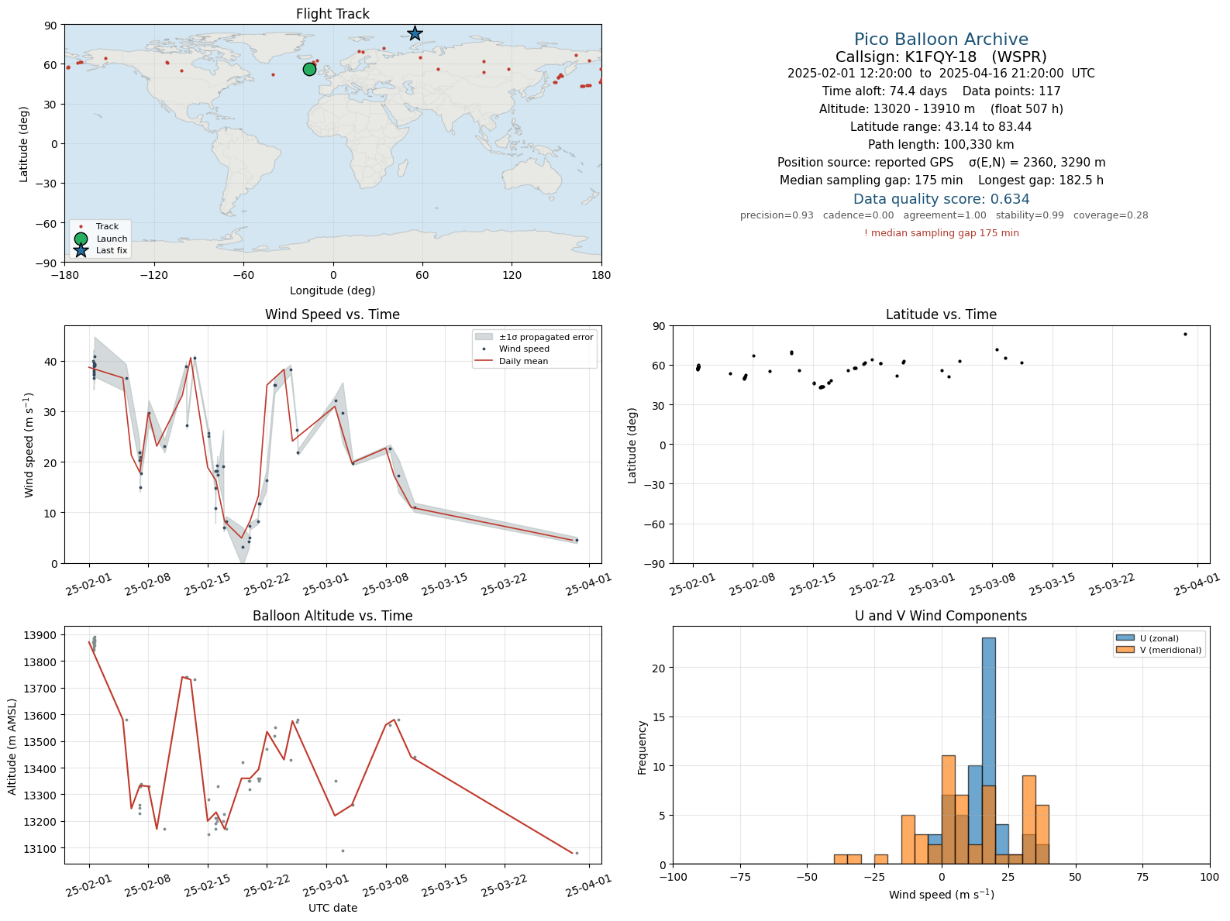
Task: Click the 'cadence=0.00' value
Action: pyautogui.click(x=858, y=215)
